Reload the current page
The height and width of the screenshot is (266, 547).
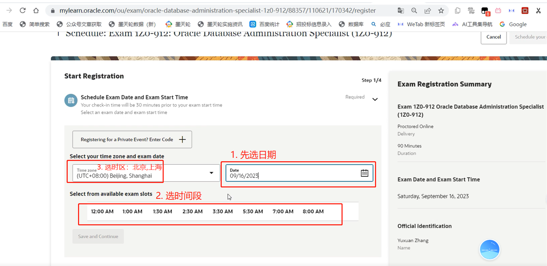click(x=23, y=10)
